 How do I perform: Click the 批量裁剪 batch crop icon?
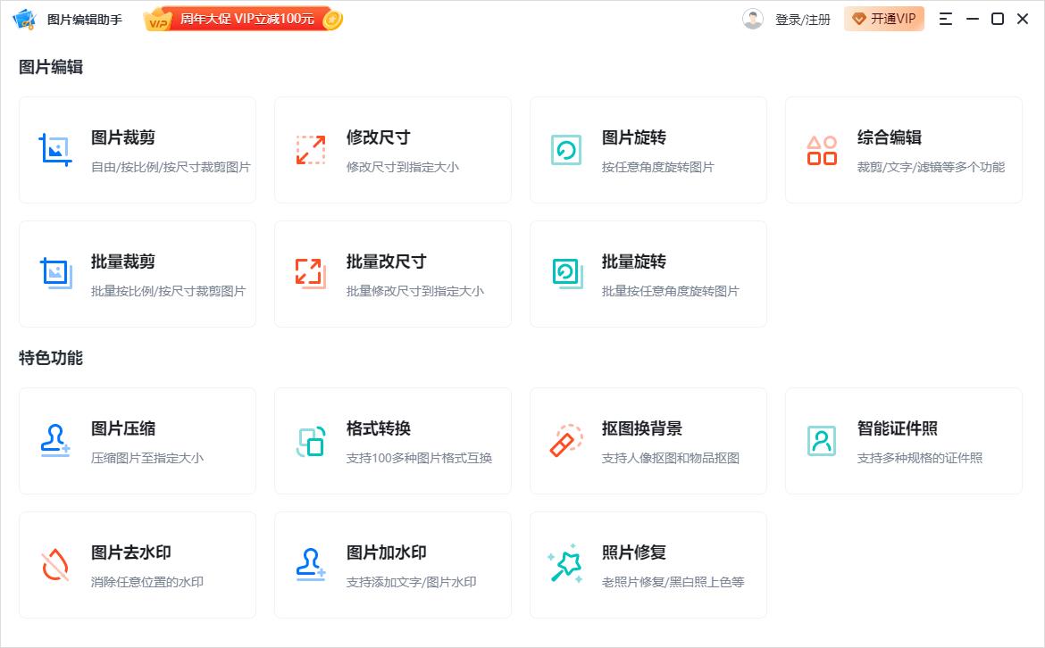[x=55, y=274]
